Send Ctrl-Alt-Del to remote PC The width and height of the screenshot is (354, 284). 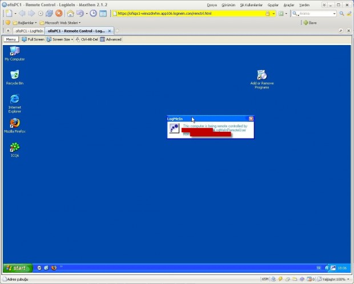click(x=87, y=39)
